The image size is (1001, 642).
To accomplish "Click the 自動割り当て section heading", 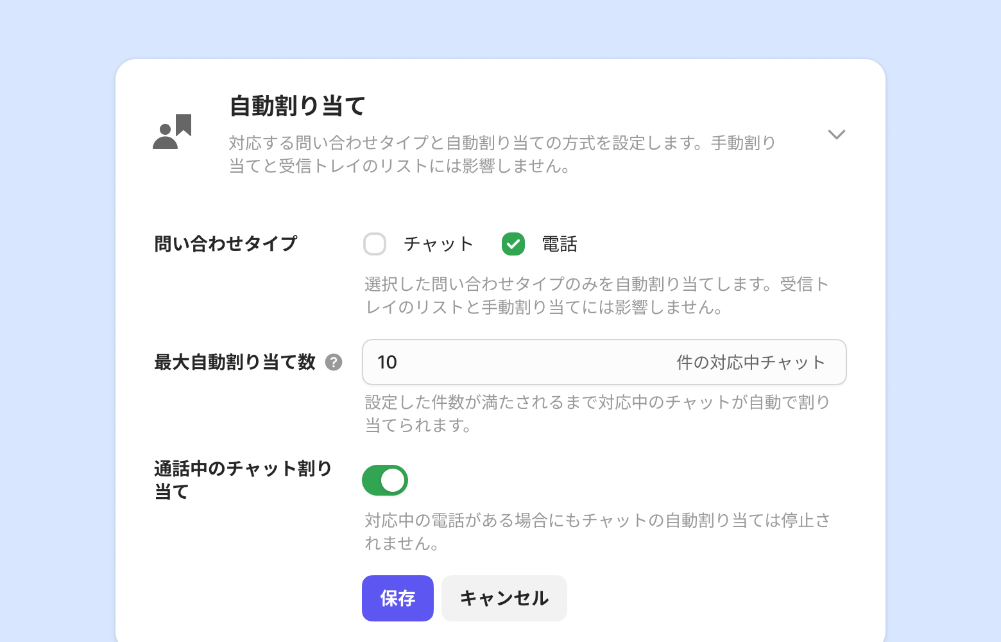I will (x=298, y=107).
